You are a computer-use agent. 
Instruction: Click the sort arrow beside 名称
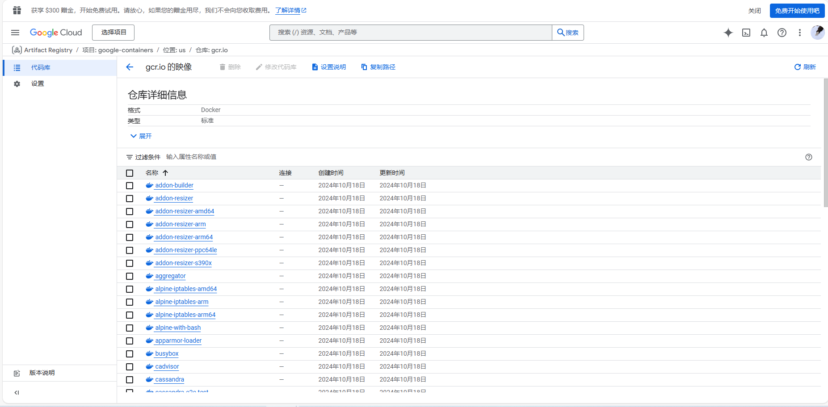[x=165, y=173]
